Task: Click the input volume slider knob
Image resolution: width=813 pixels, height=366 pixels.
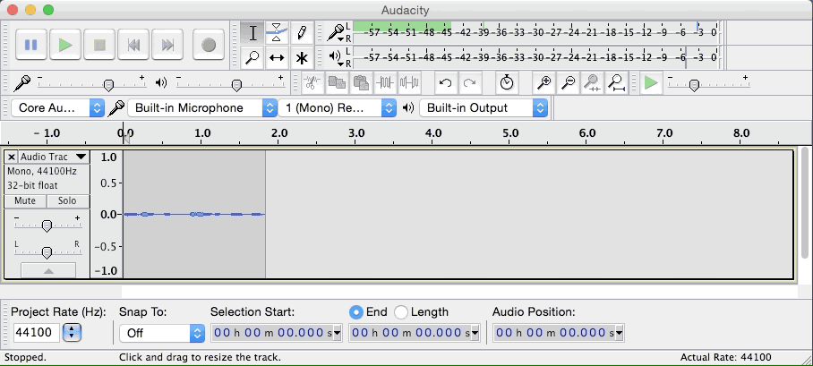Action: pyautogui.click(x=108, y=85)
